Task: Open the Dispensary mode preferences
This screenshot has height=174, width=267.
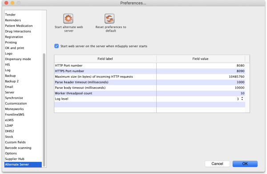Action: 18,59
